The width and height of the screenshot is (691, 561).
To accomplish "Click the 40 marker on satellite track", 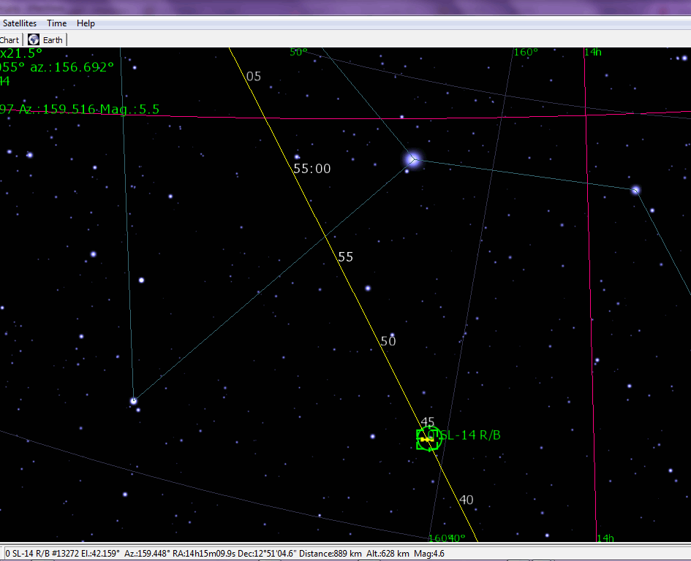I will coord(467,500).
